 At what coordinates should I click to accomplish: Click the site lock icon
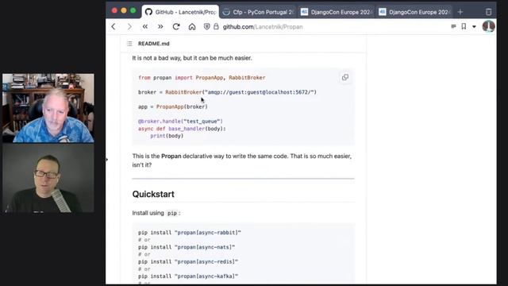point(216,26)
